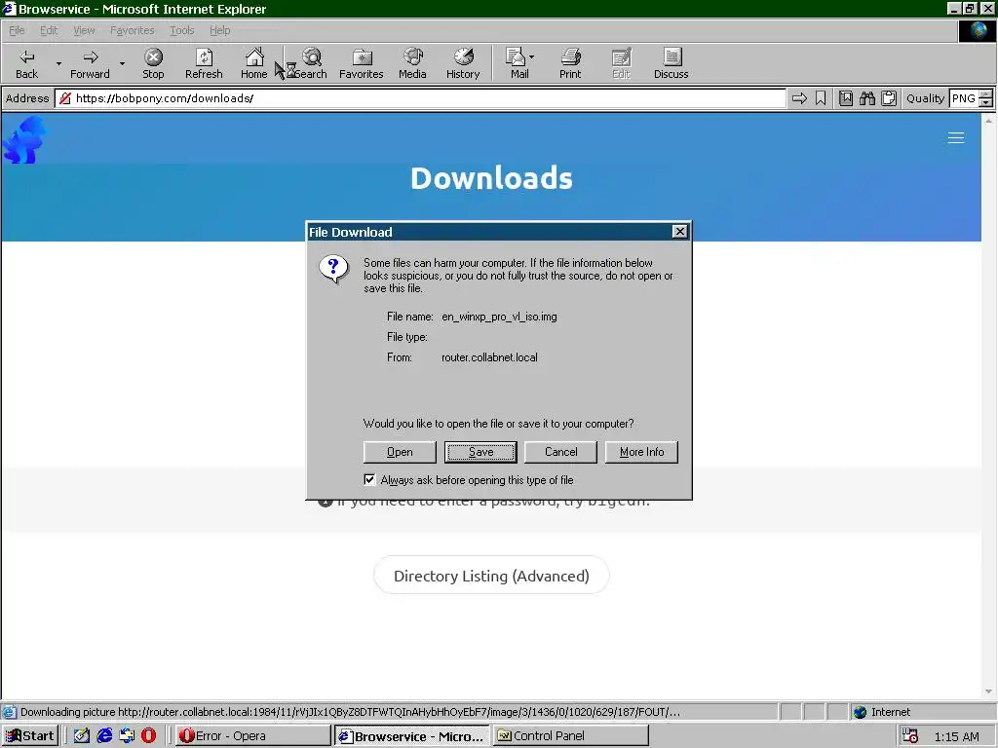The width and height of the screenshot is (998, 748).
Task: Click the bookmarks book icon
Action: click(845, 98)
